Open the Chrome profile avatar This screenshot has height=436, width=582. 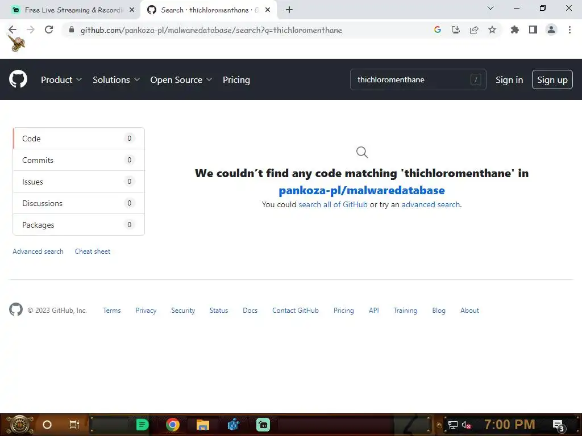click(x=551, y=30)
